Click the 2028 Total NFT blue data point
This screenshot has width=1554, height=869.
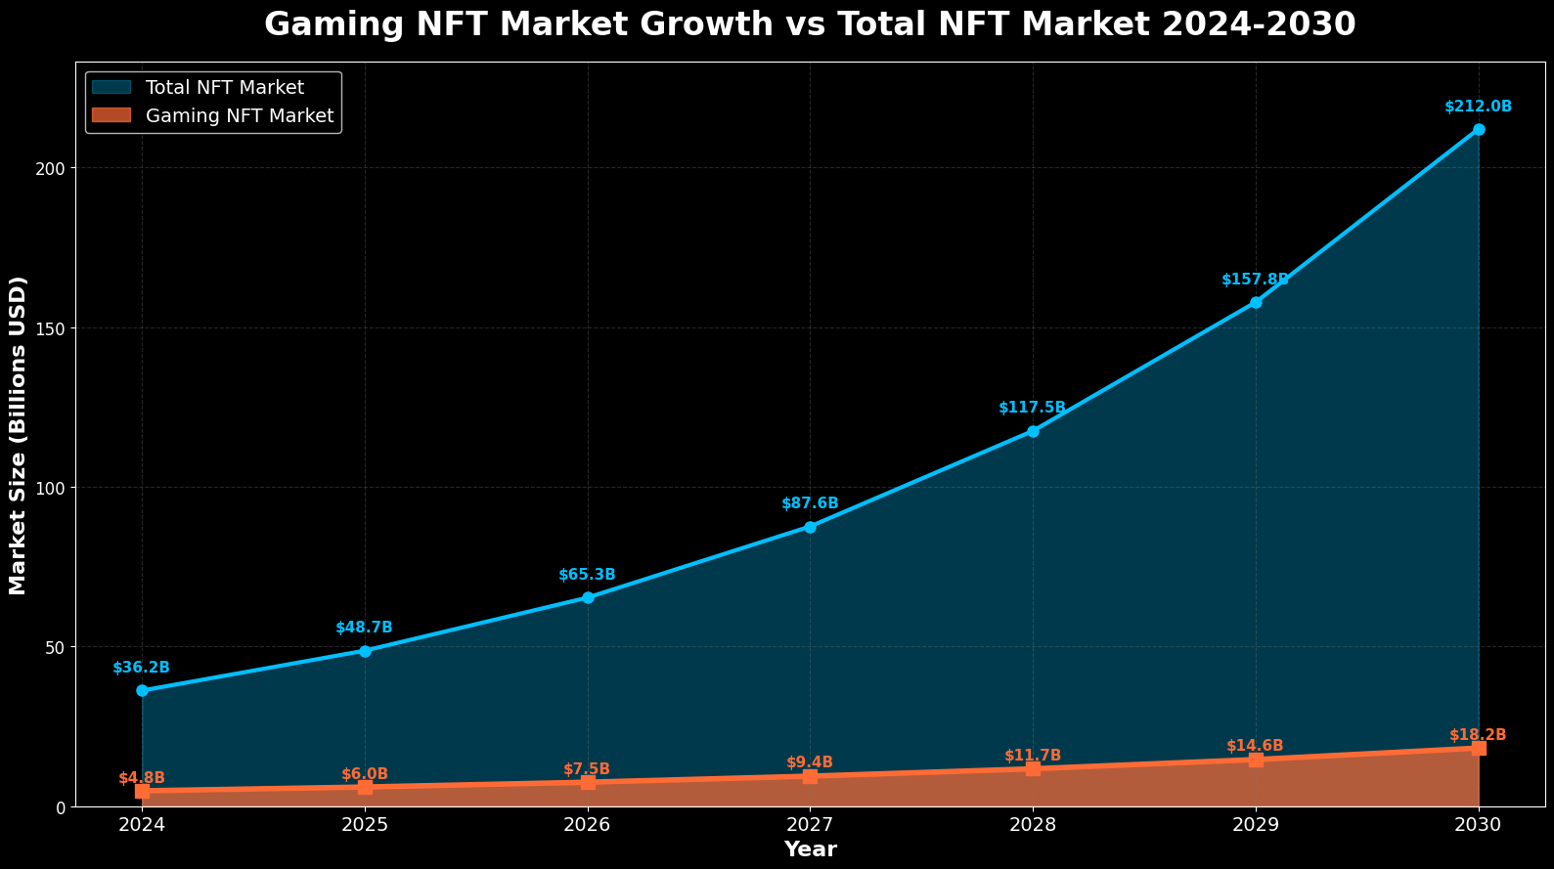coord(1033,431)
